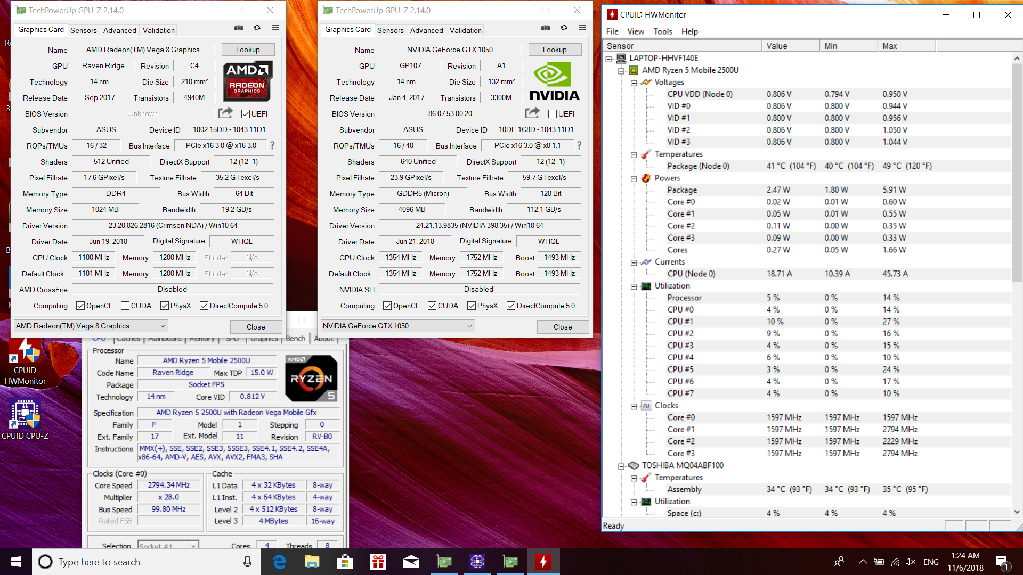Open Caches tab in CPU-Z window
This screenshot has width=1023, height=575.
pos(128,339)
